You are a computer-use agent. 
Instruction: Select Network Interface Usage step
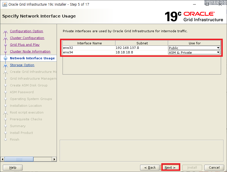[x=32, y=58]
